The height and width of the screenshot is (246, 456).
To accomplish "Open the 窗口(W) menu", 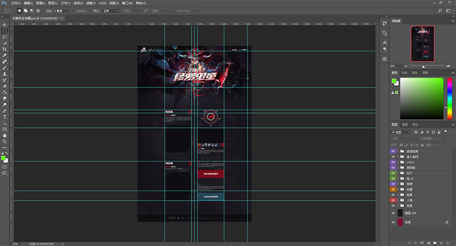I will point(127,3).
